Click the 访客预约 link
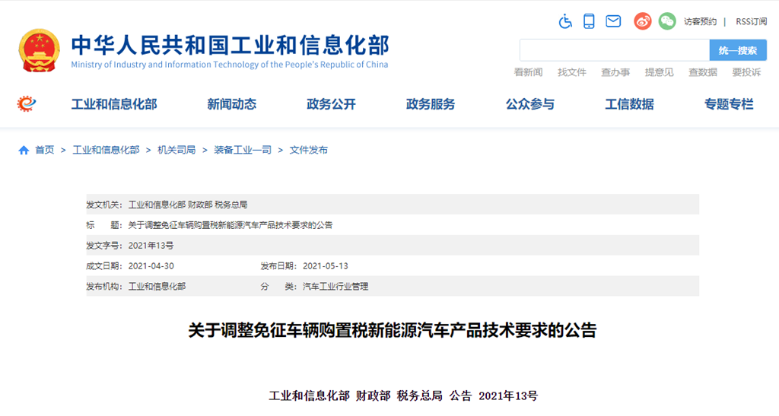The image size is (779, 416). [x=700, y=22]
